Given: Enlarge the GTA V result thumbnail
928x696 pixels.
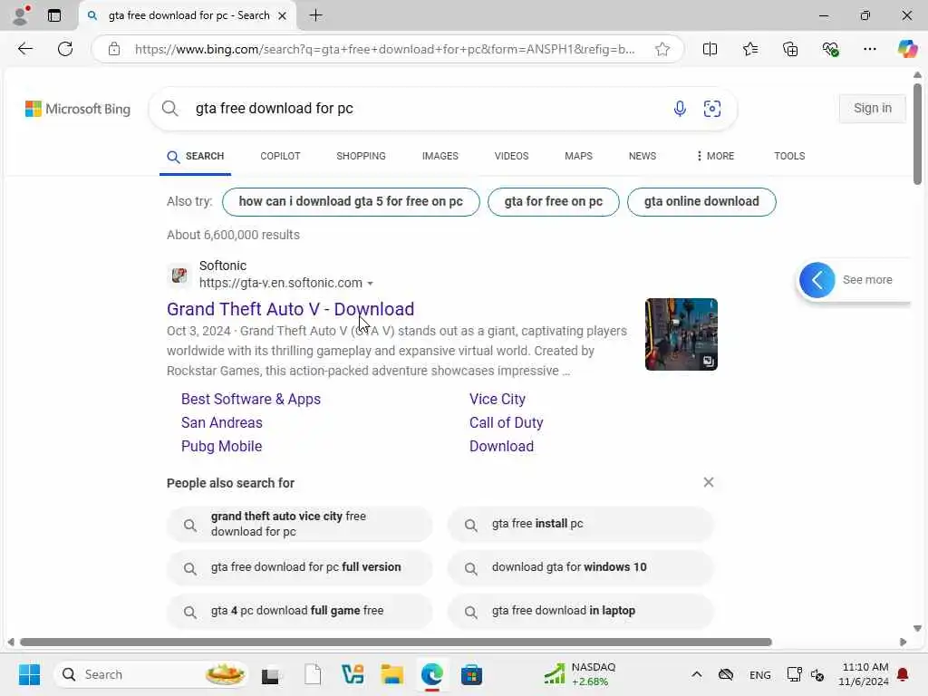Looking at the screenshot, I should click(681, 334).
